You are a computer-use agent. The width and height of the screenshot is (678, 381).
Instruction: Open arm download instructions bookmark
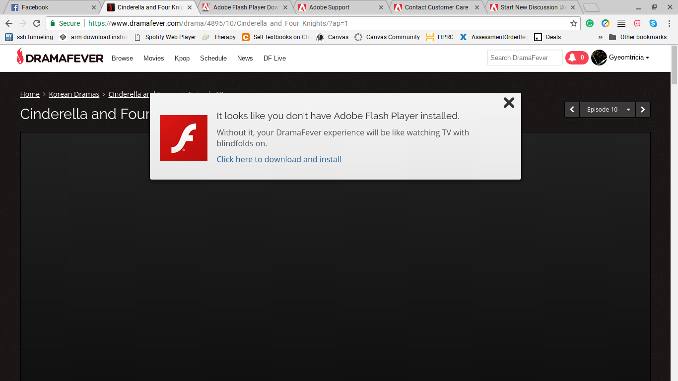pyautogui.click(x=93, y=37)
